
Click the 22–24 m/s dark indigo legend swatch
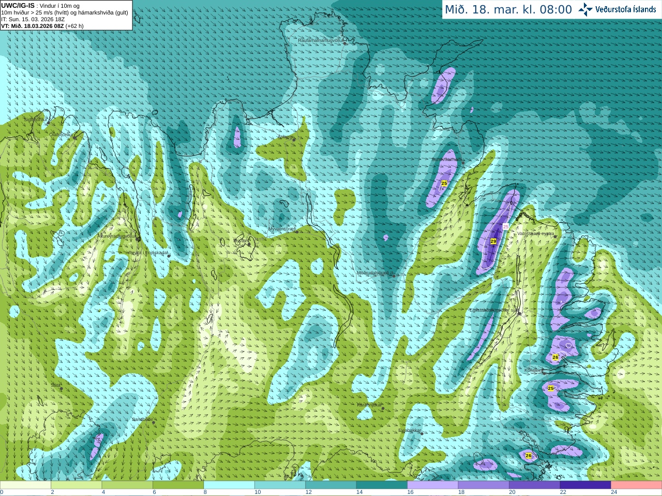click(585, 485)
